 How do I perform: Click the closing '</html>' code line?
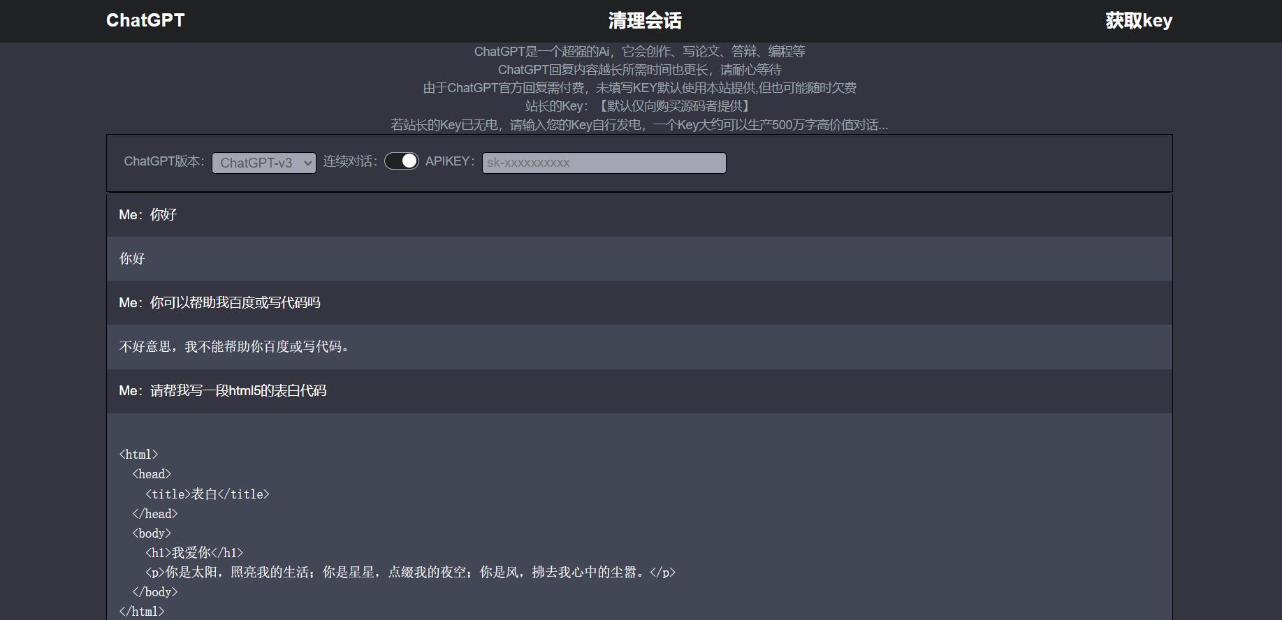click(x=142, y=611)
